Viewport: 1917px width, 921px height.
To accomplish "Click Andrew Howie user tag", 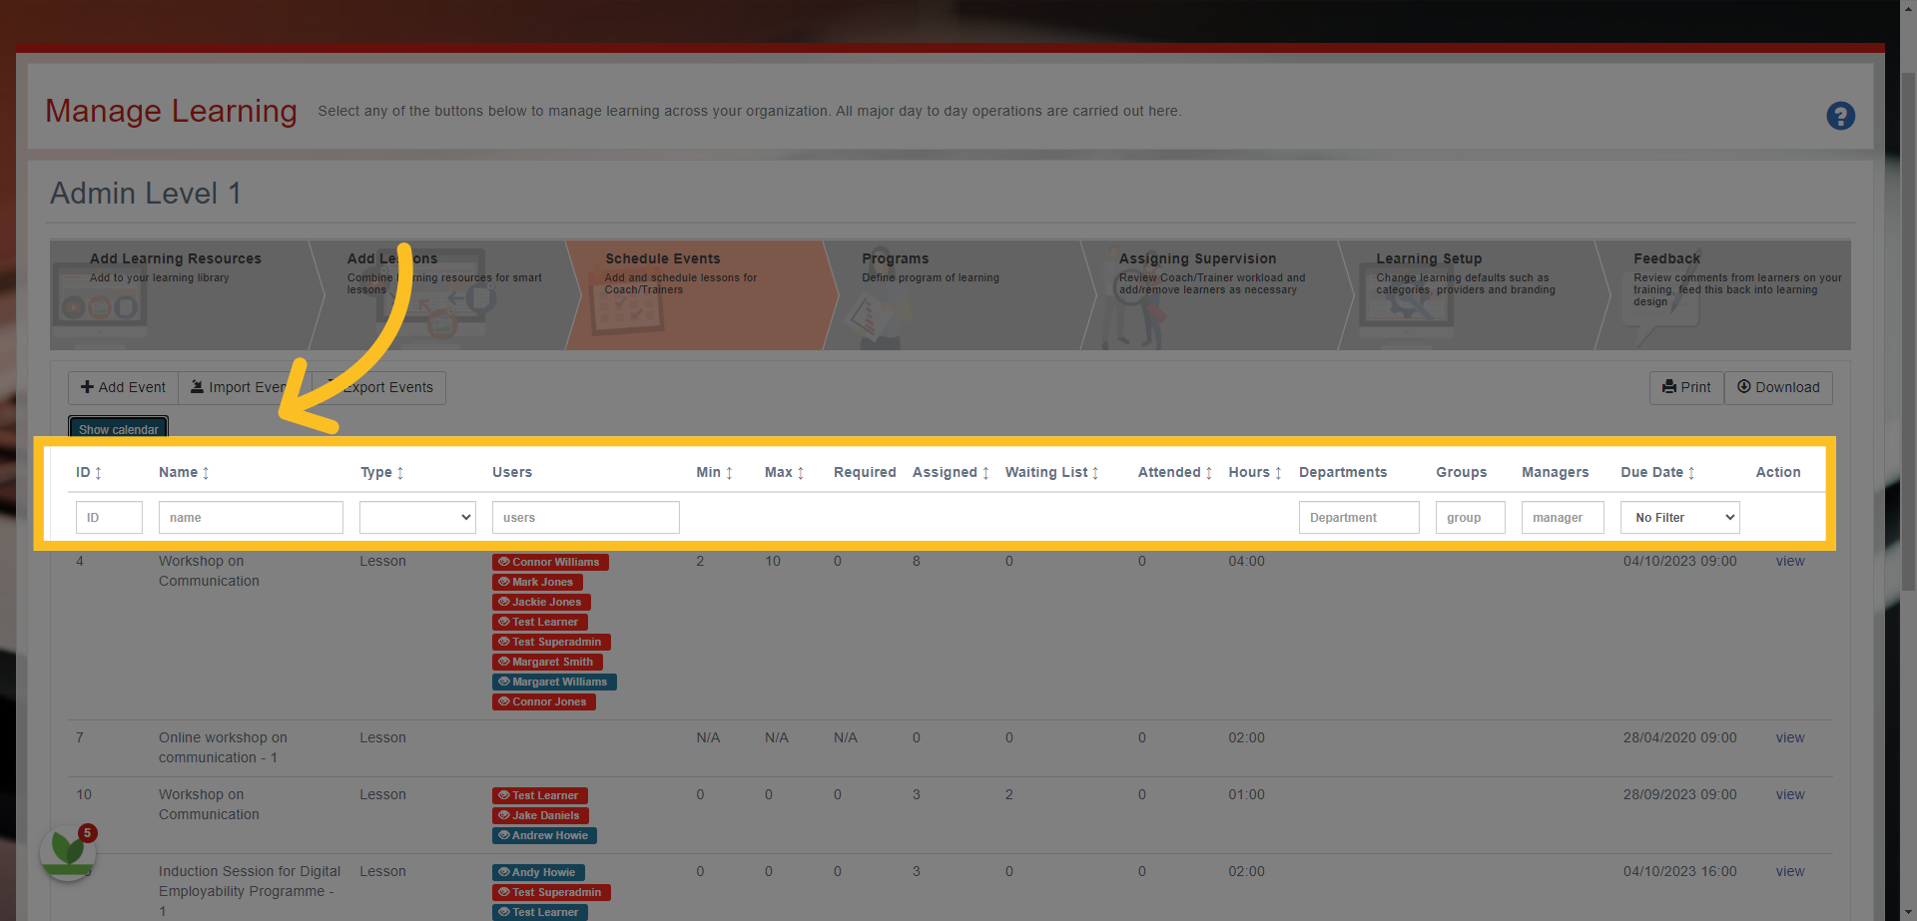I will (x=544, y=835).
